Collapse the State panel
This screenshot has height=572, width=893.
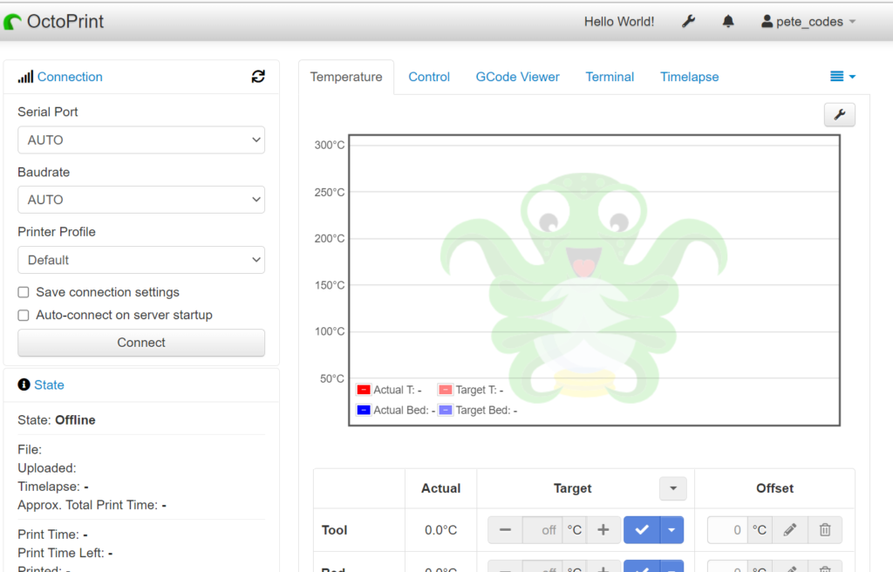click(49, 385)
